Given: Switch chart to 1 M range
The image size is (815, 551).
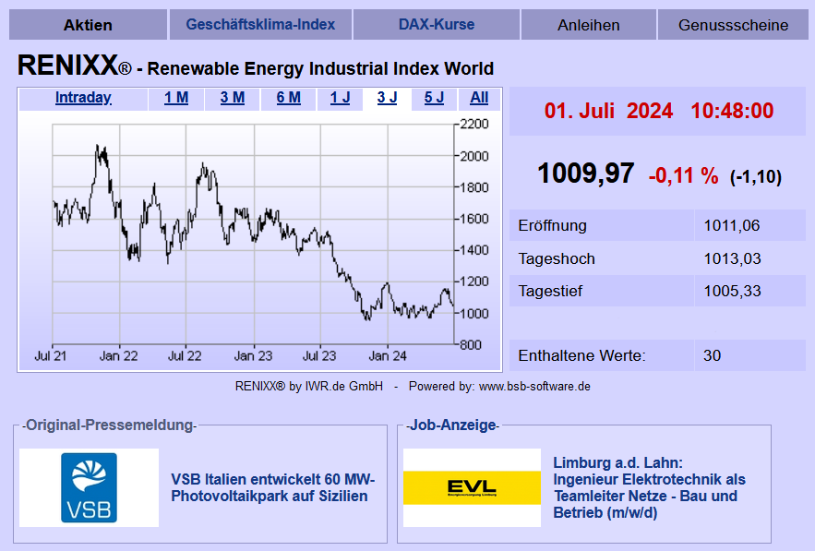Looking at the screenshot, I should 176,98.
